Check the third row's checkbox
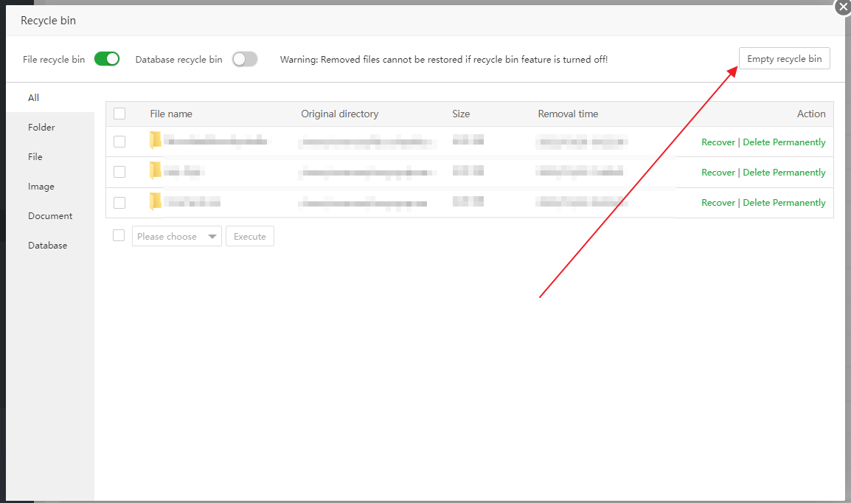Image resolution: width=851 pixels, height=503 pixels. click(119, 202)
